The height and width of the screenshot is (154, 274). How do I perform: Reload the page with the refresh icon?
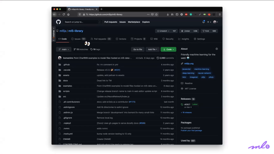click(64, 14)
